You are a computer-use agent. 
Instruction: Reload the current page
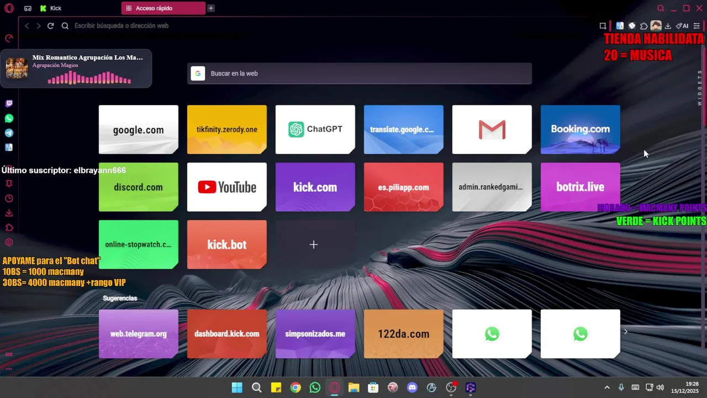50,25
